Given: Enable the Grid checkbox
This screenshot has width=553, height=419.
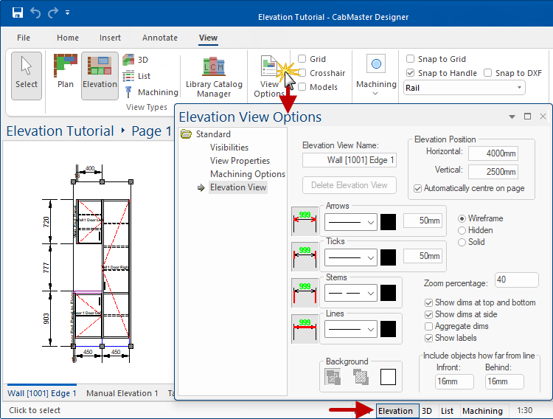Looking at the screenshot, I should (x=302, y=58).
